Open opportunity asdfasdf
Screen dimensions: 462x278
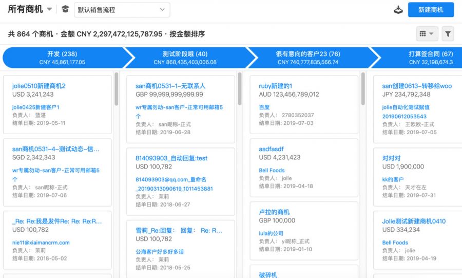271,149
